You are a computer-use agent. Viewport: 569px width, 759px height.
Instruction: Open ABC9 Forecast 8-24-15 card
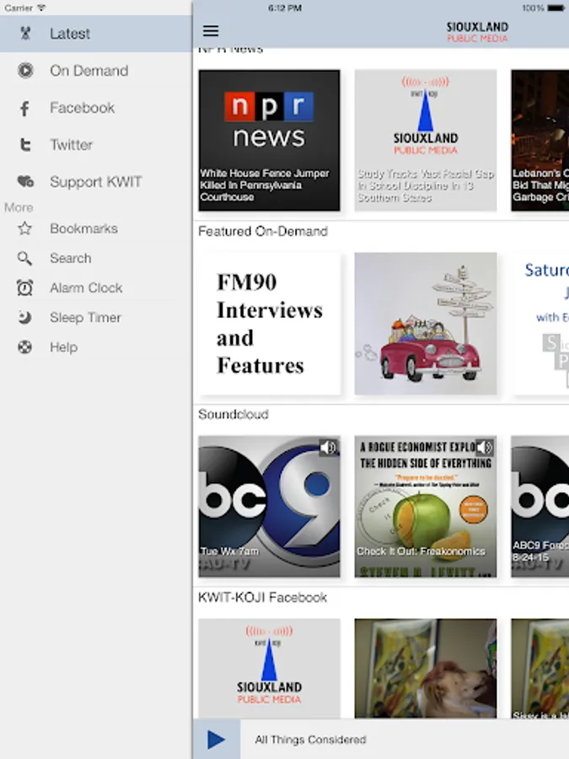click(540, 506)
